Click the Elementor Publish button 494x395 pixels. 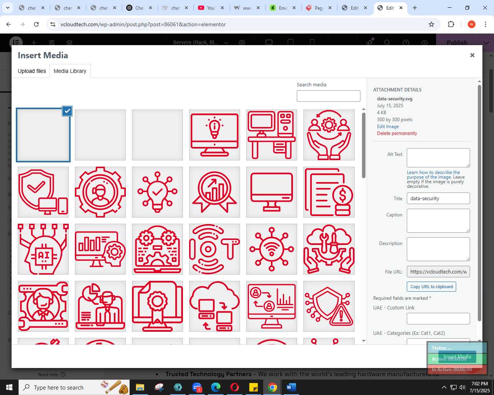pyautogui.click(x=457, y=42)
